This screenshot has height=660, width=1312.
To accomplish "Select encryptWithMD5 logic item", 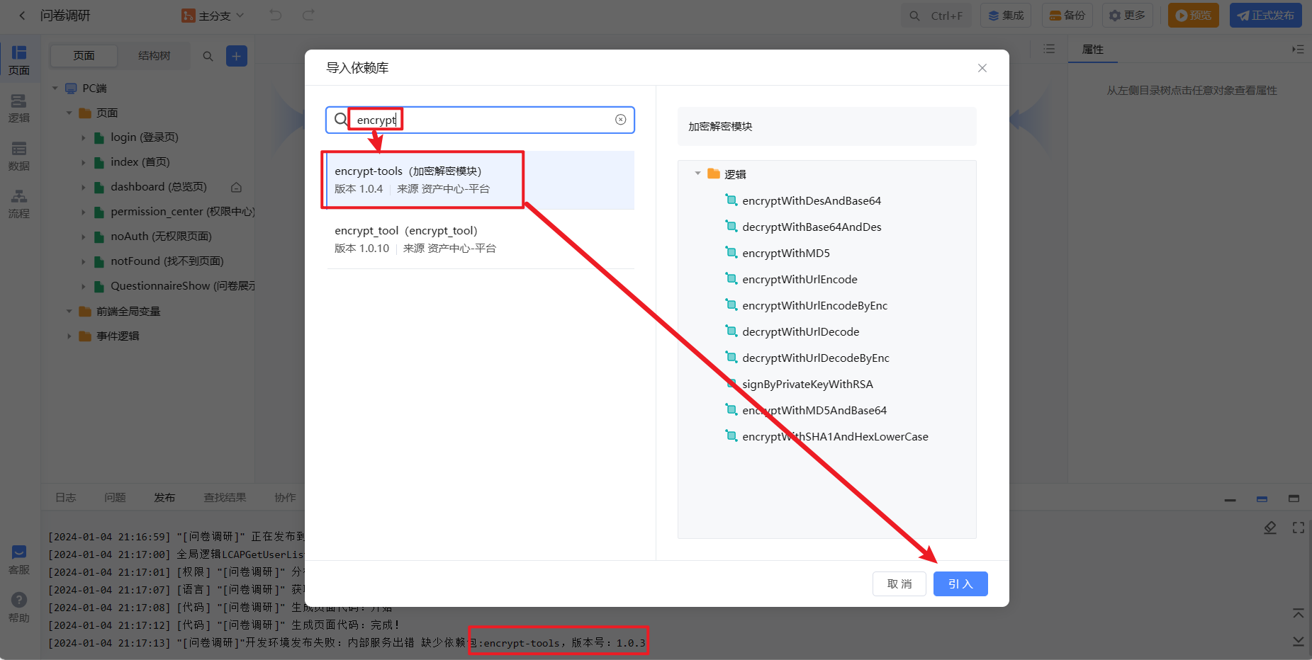I will coord(785,254).
